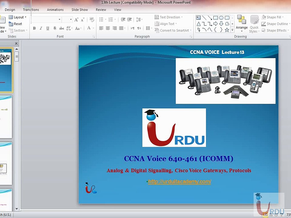Open the Columns menu
Screen dimensions: 291x218
149,28
